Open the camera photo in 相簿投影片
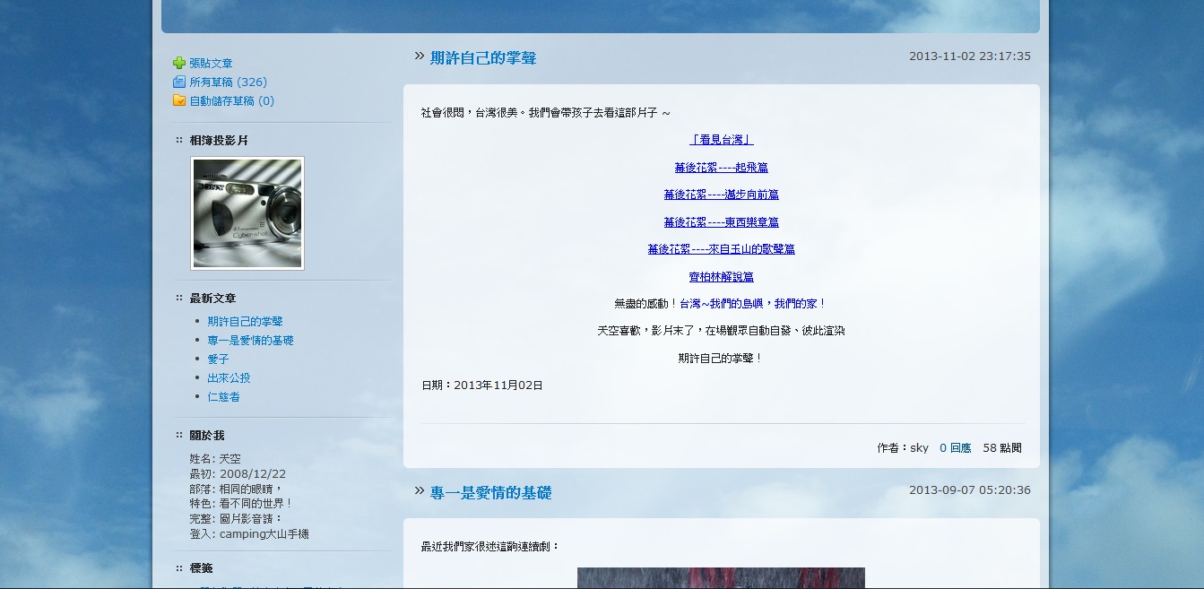The width and height of the screenshot is (1204, 589). coord(247,213)
